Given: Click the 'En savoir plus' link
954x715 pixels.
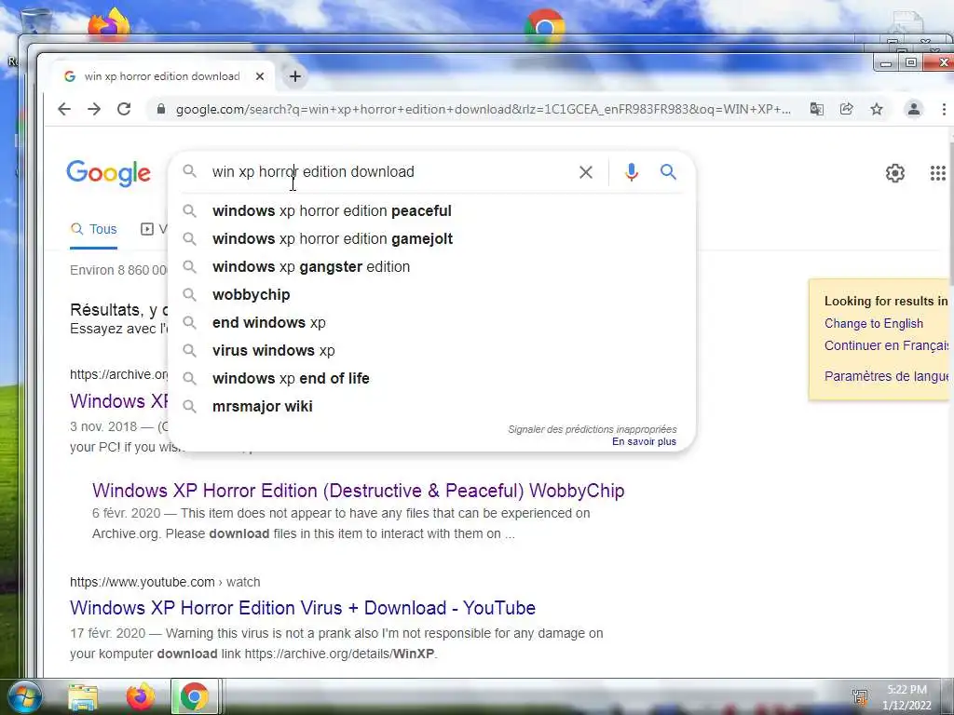Looking at the screenshot, I should pos(644,442).
